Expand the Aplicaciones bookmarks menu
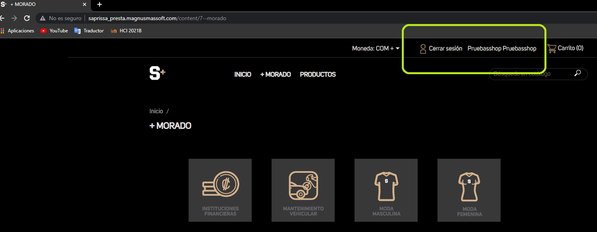The width and height of the screenshot is (597, 232). coord(17,30)
